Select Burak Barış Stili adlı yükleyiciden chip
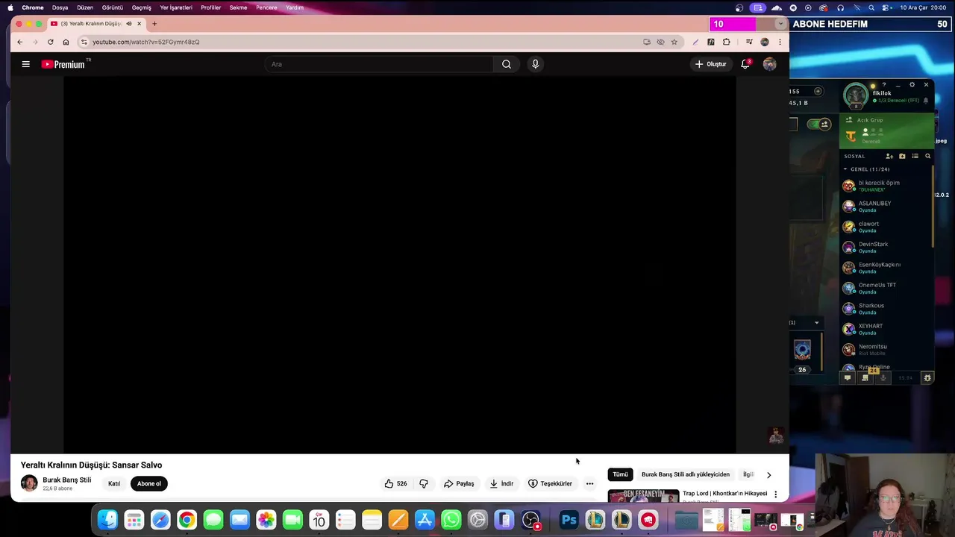This screenshot has width=955, height=537. [686, 474]
